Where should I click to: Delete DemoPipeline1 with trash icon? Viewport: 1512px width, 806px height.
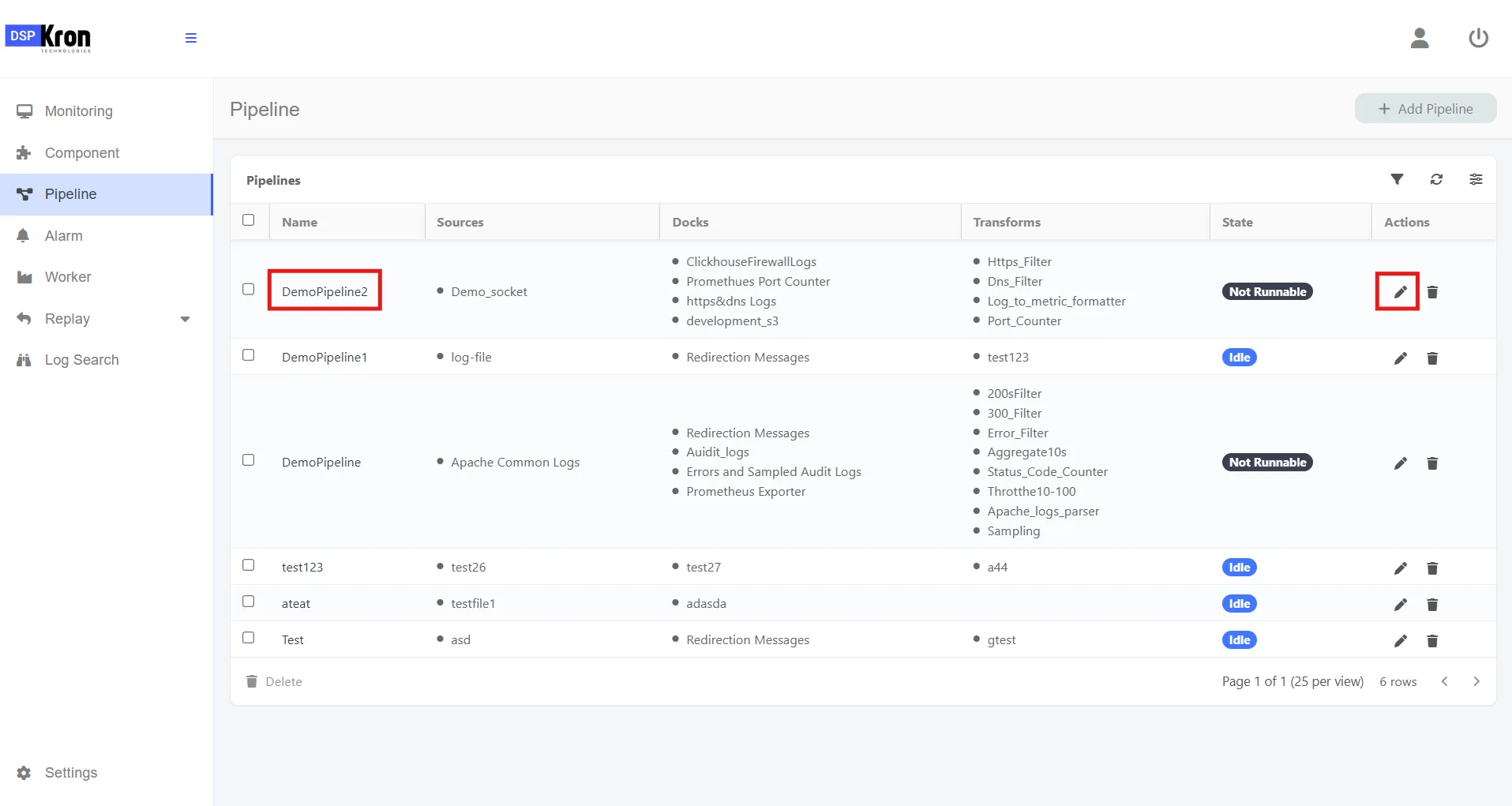pos(1432,358)
